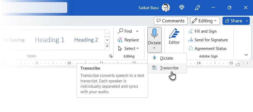Click the title bar search box
Viewport: 253px width, 112px height.
[x=33, y=8]
